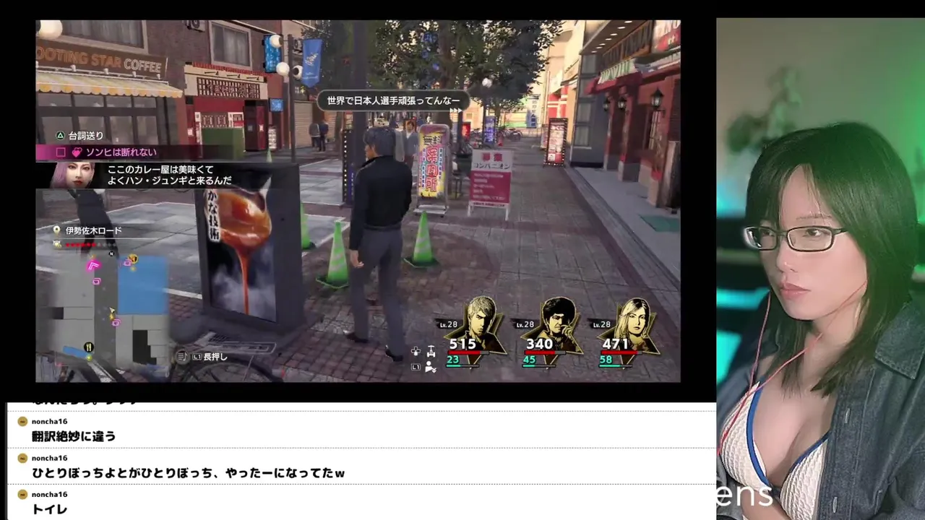925x520 pixels.
Task: Click the music note icon beside 長押し
Action: tap(182, 357)
